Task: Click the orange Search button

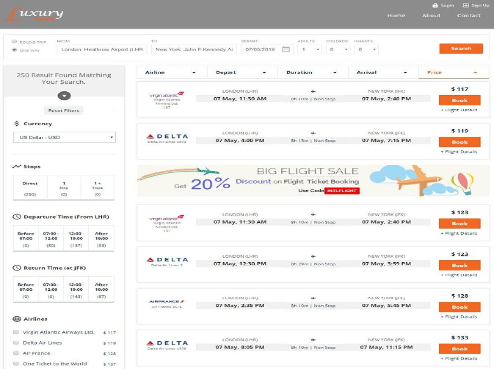Action: point(461,49)
